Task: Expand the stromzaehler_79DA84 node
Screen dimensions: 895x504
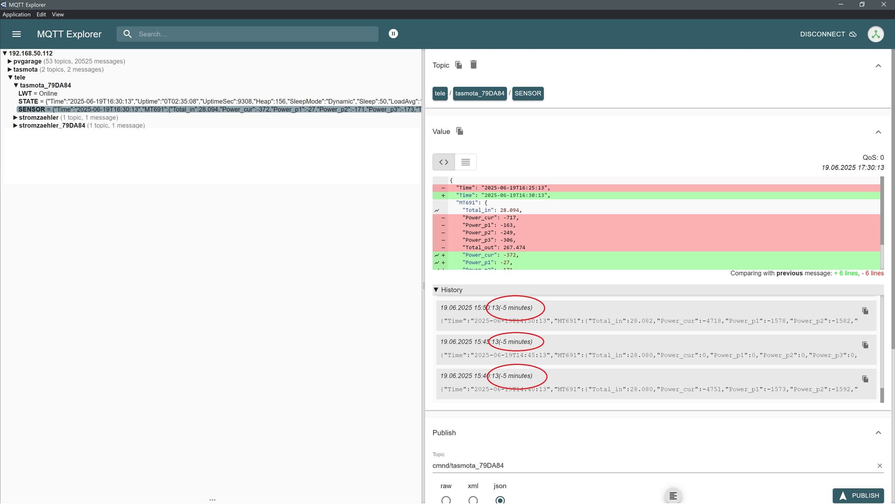Action: coord(15,125)
